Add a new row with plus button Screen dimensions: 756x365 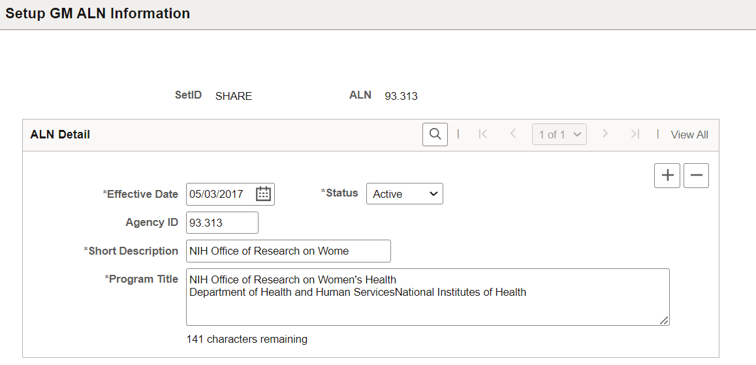pyautogui.click(x=667, y=176)
